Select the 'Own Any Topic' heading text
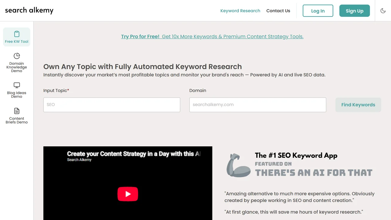The height and width of the screenshot is (220, 391). point(143,67)
